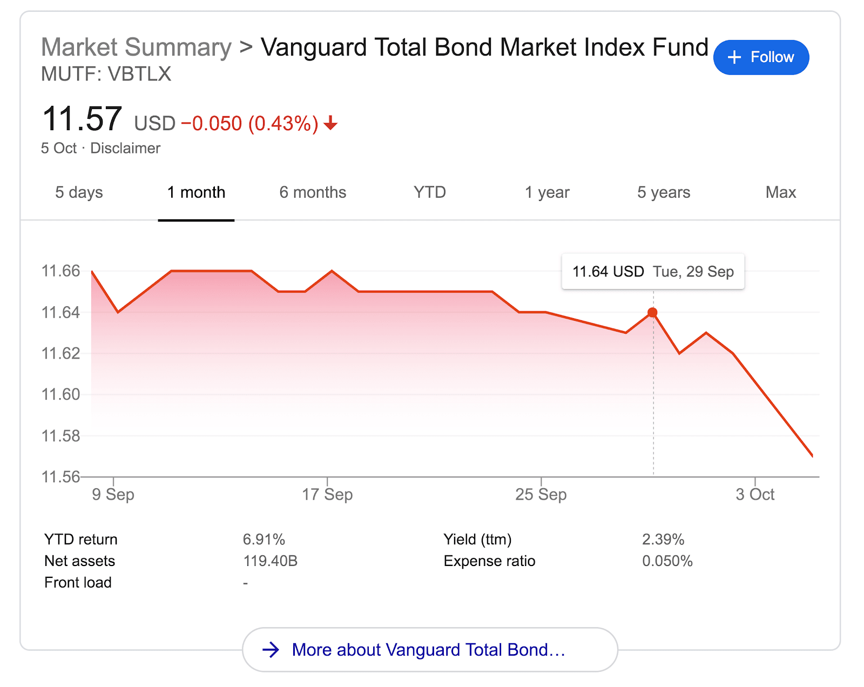The height and width of the screenshot is (687, 864).
Task: Switch to 6 months range
Action: coord(313,192)
